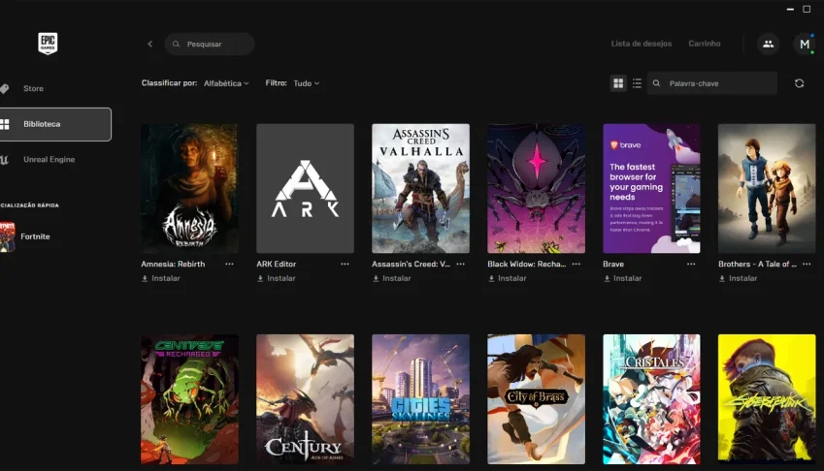Refresh the library
The width and height of the screenshot is (824, 471).
click(800, 83)
